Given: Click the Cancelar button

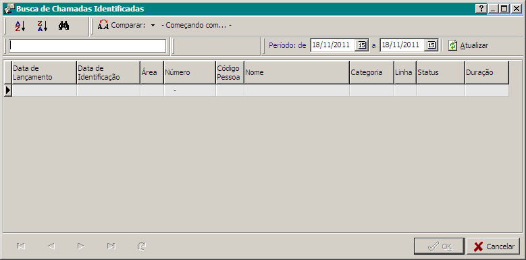Looking at the screenshot, I should (x=493, y=246).
